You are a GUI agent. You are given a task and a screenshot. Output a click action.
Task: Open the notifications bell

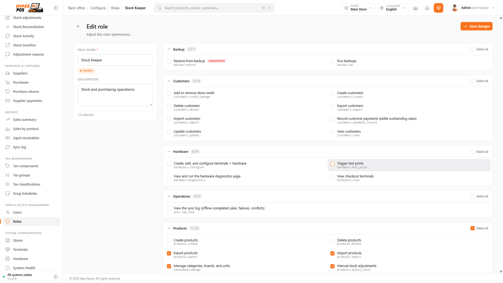point(427,8)
